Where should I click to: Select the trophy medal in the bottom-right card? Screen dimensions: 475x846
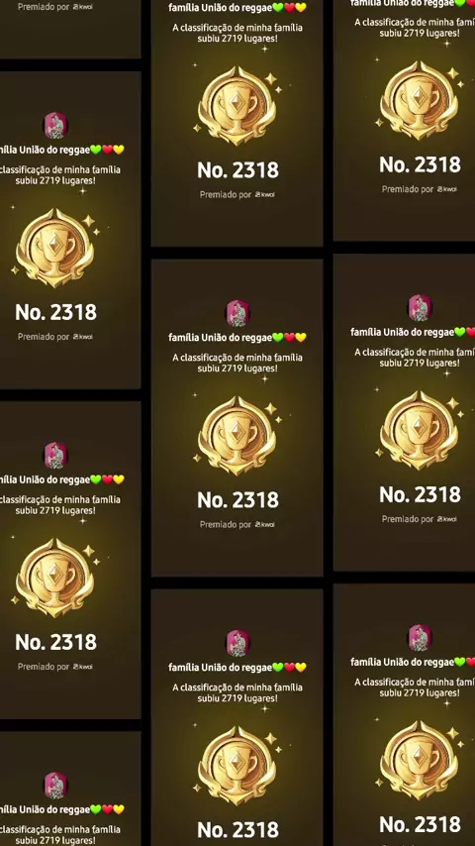(420, 760)
